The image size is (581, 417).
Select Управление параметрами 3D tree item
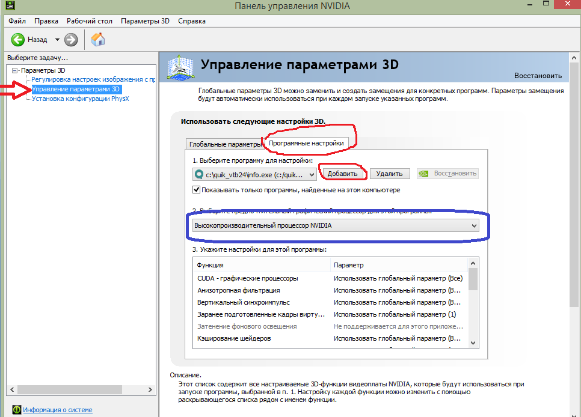tap(76, 89)
